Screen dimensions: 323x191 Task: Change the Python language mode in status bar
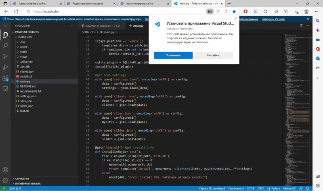(276, 188)
